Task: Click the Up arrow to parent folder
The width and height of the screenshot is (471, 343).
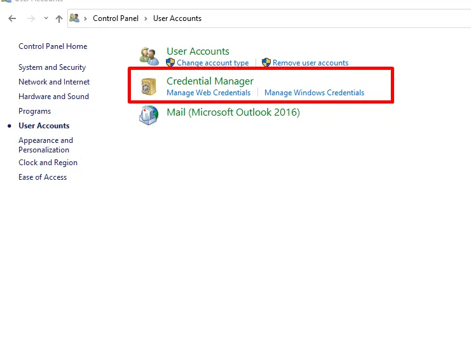Action: point(59,18)
